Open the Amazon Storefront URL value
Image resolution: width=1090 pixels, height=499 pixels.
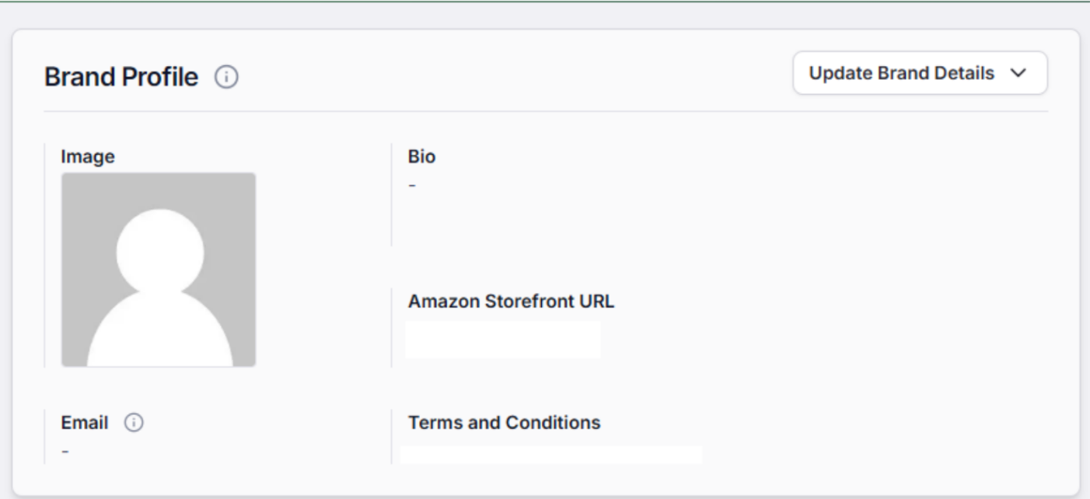click(x=503, y=340)
